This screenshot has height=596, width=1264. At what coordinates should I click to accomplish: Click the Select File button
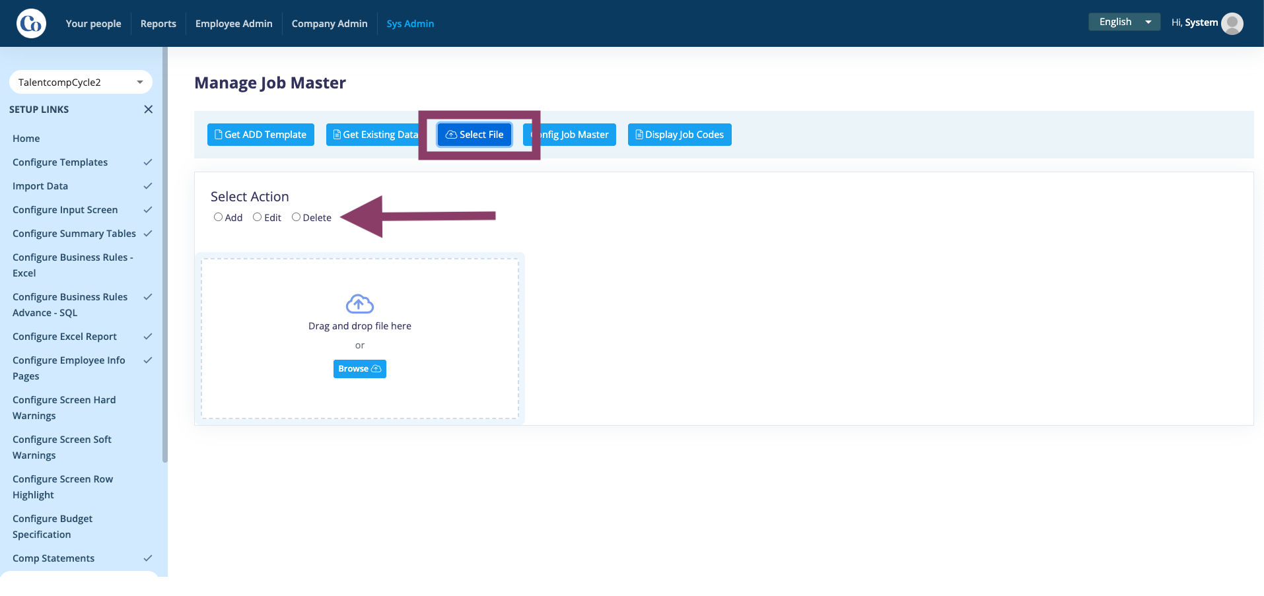pyautogui.click(x=475, y=135)
